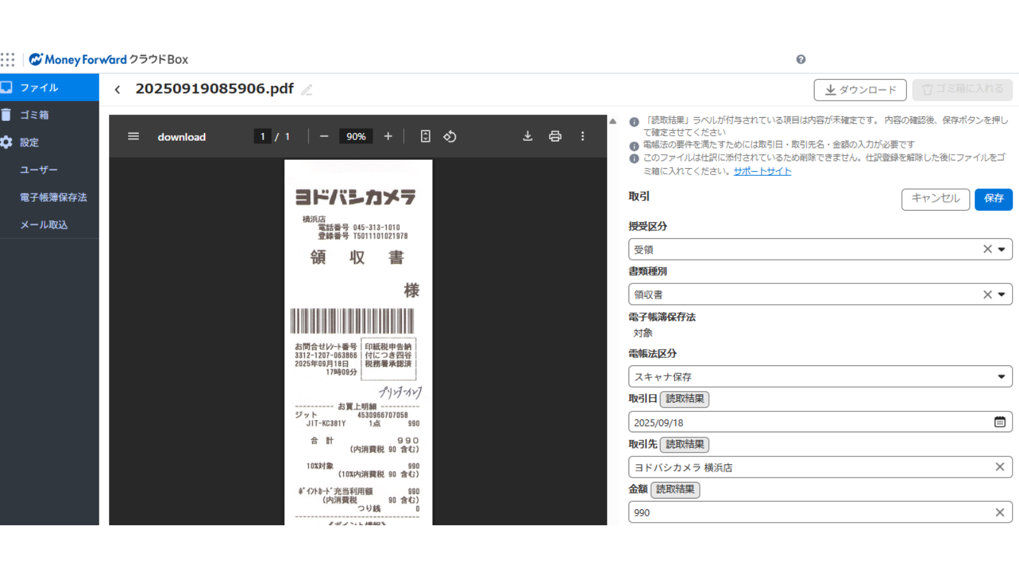The image size is (1019, 573).
Task: Click the help question mark icon
Action: click(x=801, y=59)
